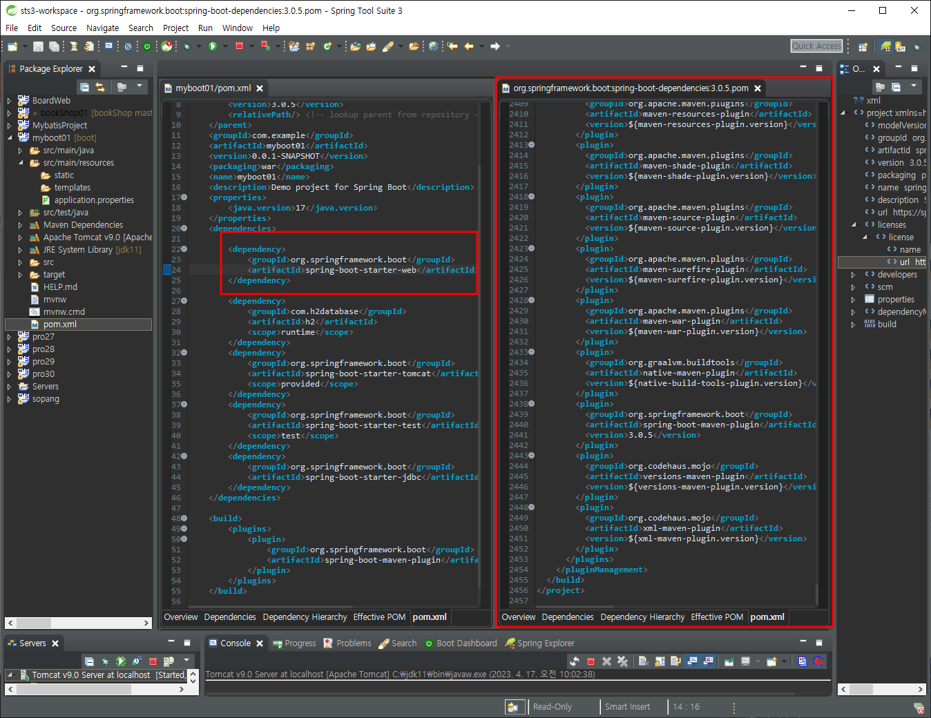Click the Read-Only status bar field

553,707
